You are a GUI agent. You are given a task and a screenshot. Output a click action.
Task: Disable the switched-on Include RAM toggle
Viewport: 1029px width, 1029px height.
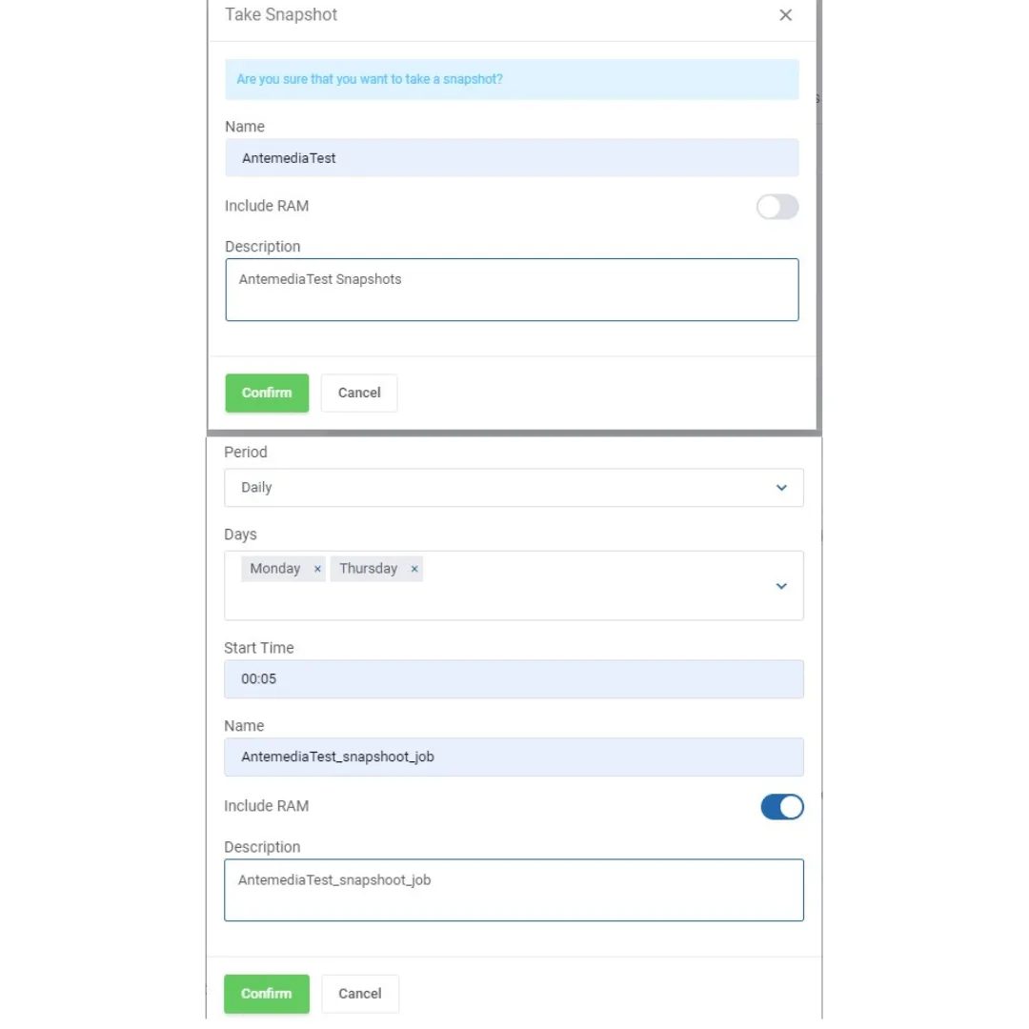point(781,807)
